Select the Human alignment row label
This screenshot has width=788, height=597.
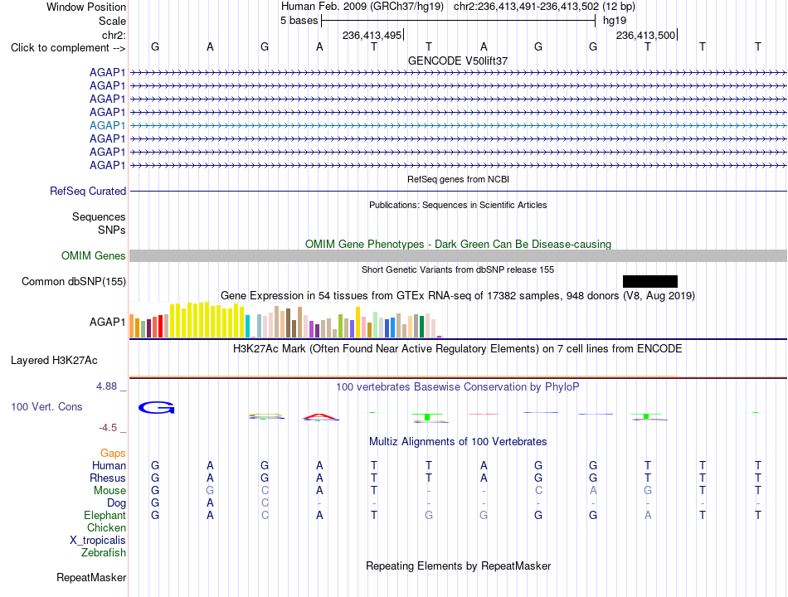tap(109, 466)
